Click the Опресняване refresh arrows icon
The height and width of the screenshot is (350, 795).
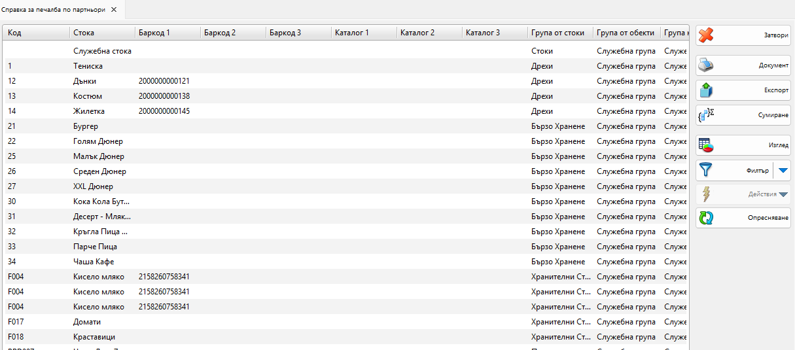(x=706, y=218)
